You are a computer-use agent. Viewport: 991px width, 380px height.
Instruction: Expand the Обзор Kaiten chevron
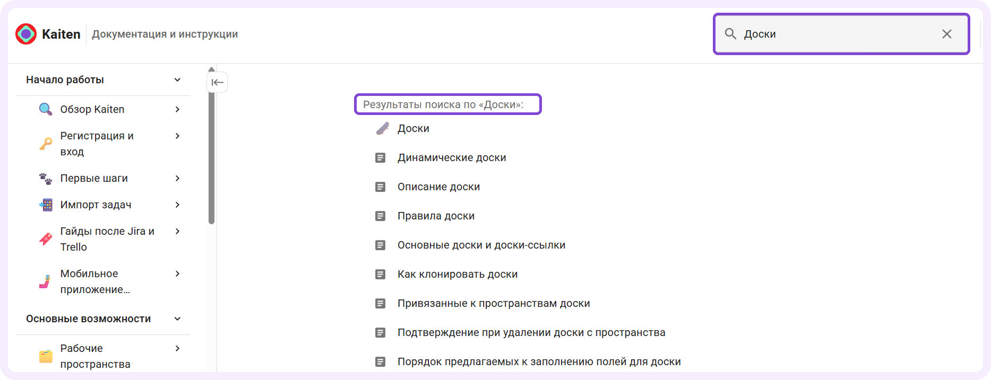(177, 109)
